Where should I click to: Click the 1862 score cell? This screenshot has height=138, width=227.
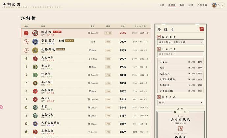coord(123,91)
